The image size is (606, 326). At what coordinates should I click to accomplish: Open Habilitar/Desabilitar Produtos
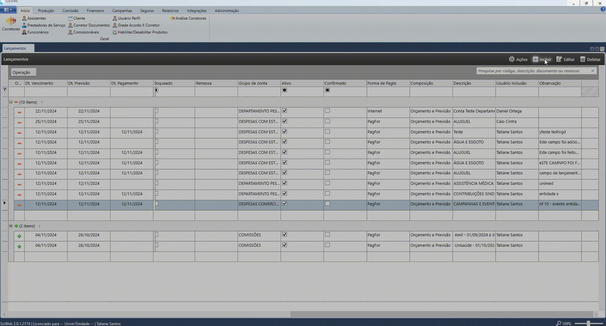click(x=140, y=32)
